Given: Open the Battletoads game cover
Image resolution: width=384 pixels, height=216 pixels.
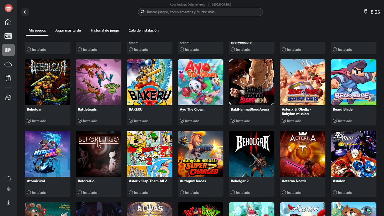Looking at the screenshot, I should [x=99, y=82].
